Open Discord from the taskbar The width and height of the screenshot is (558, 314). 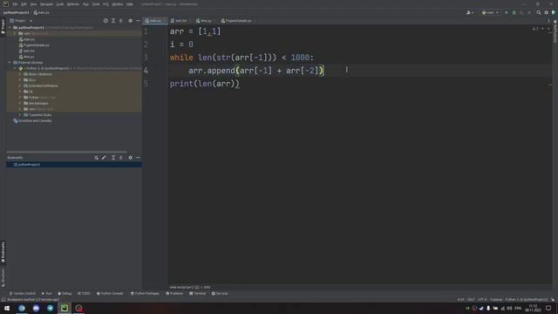pyautogui.click(x=36, y=308)
